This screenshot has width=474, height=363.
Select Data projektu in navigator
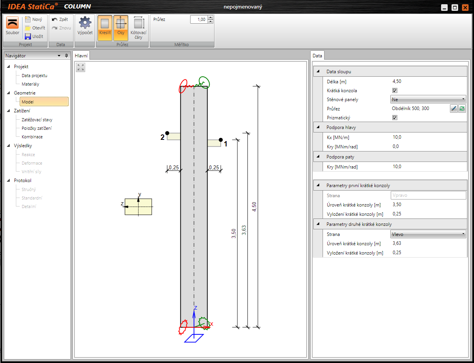(x=34, y=76)
